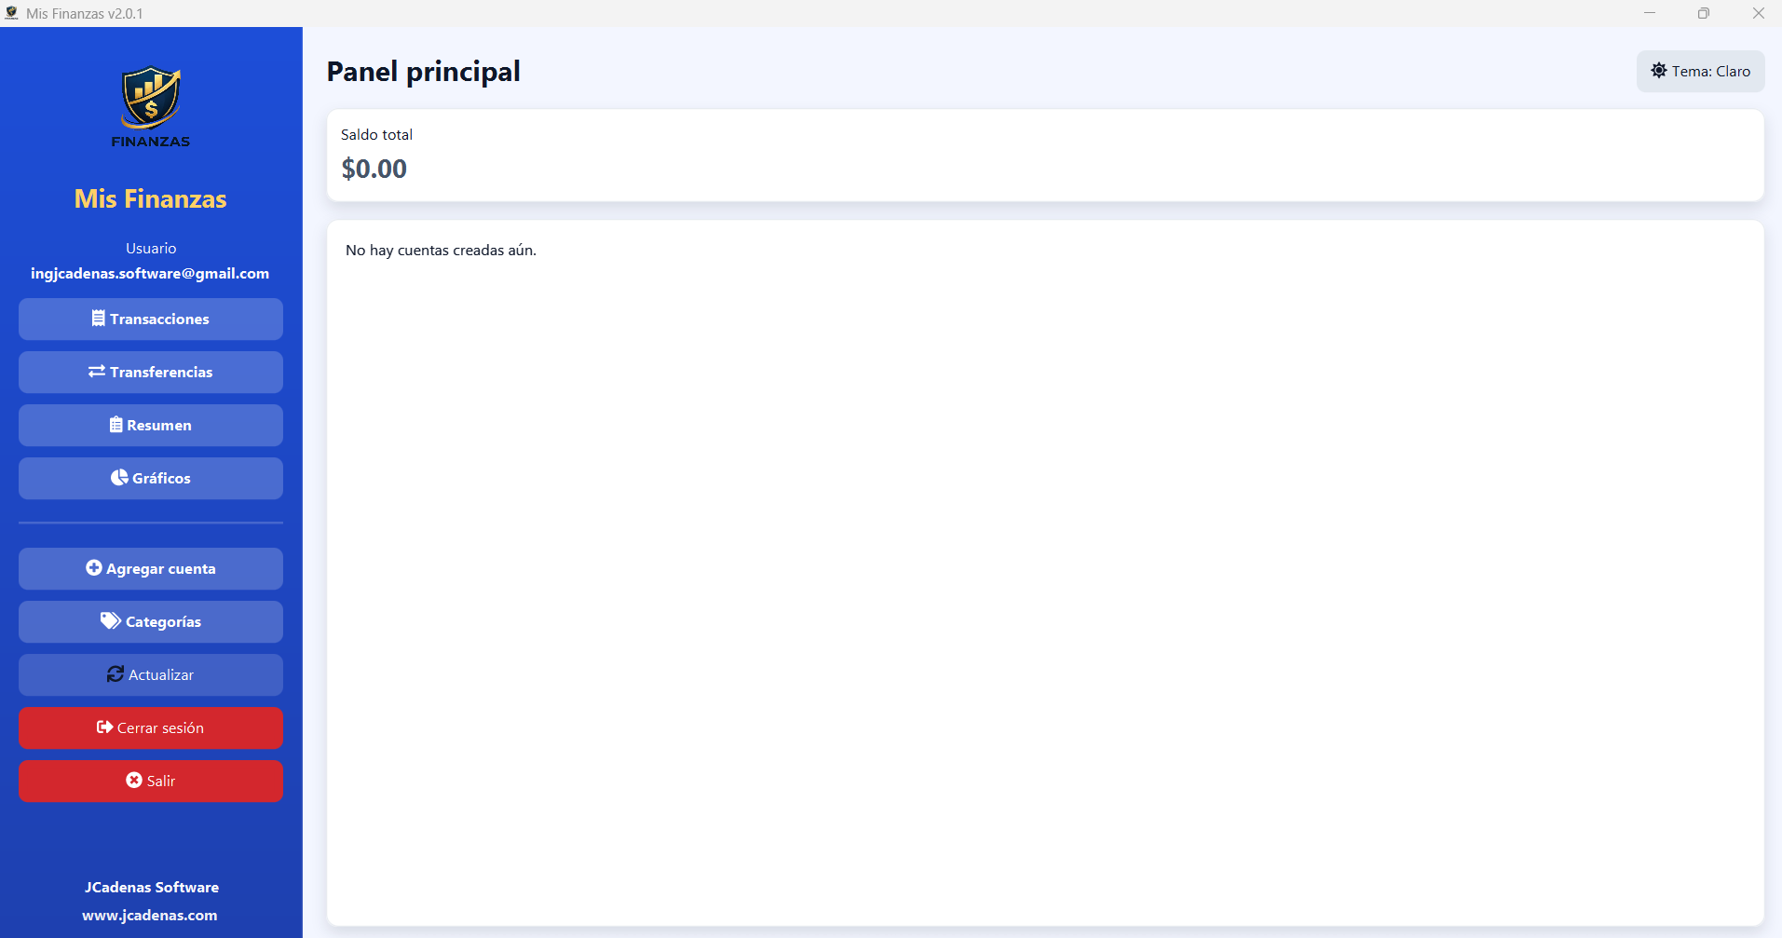Click the red X circle icon for Salir
The width and height of the screenshot is (1782, 938).
click(134, 781)
